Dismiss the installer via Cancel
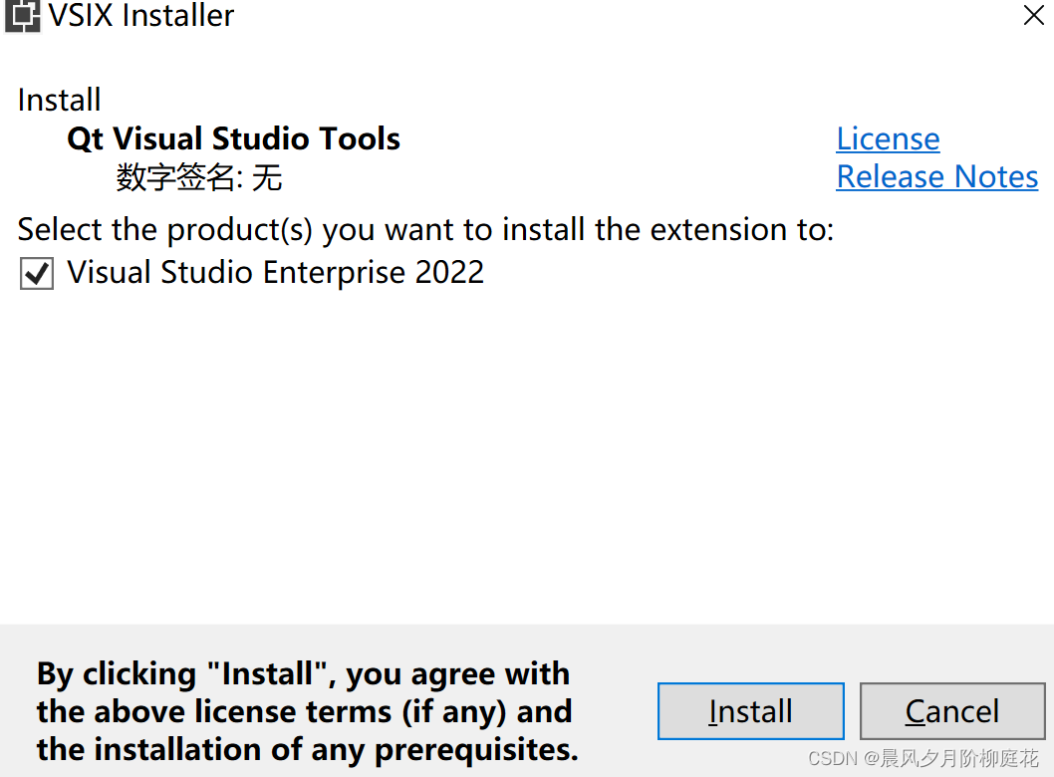 (x=951, y=710)
